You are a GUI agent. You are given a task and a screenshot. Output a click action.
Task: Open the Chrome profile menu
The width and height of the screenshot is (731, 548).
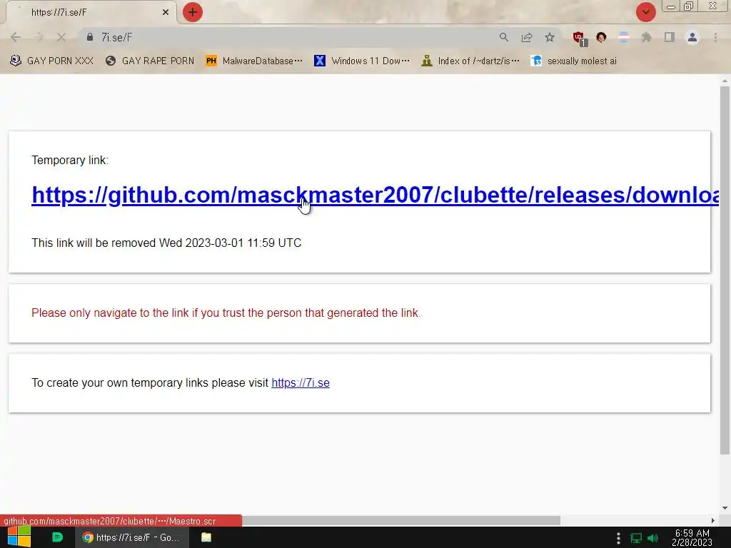point(692,37)
